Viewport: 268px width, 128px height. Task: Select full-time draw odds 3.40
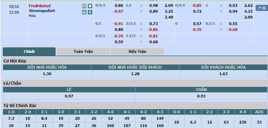[169, 17]
